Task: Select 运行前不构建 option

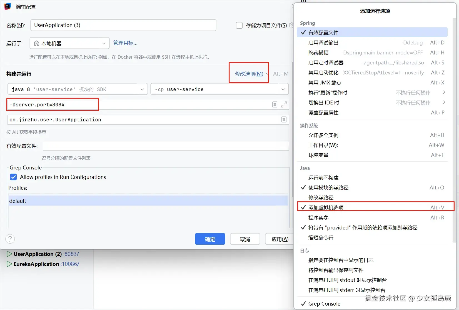Action: (372, 177)
